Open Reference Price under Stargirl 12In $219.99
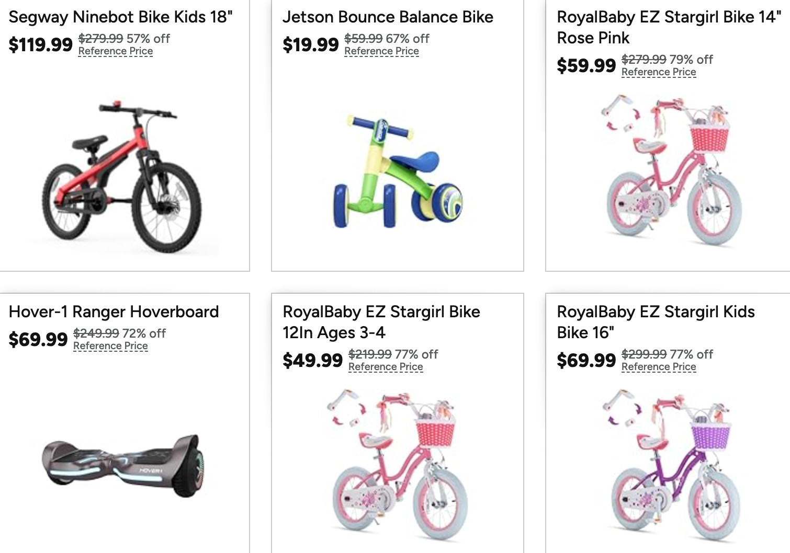790x553 pixels. point(386,367)
